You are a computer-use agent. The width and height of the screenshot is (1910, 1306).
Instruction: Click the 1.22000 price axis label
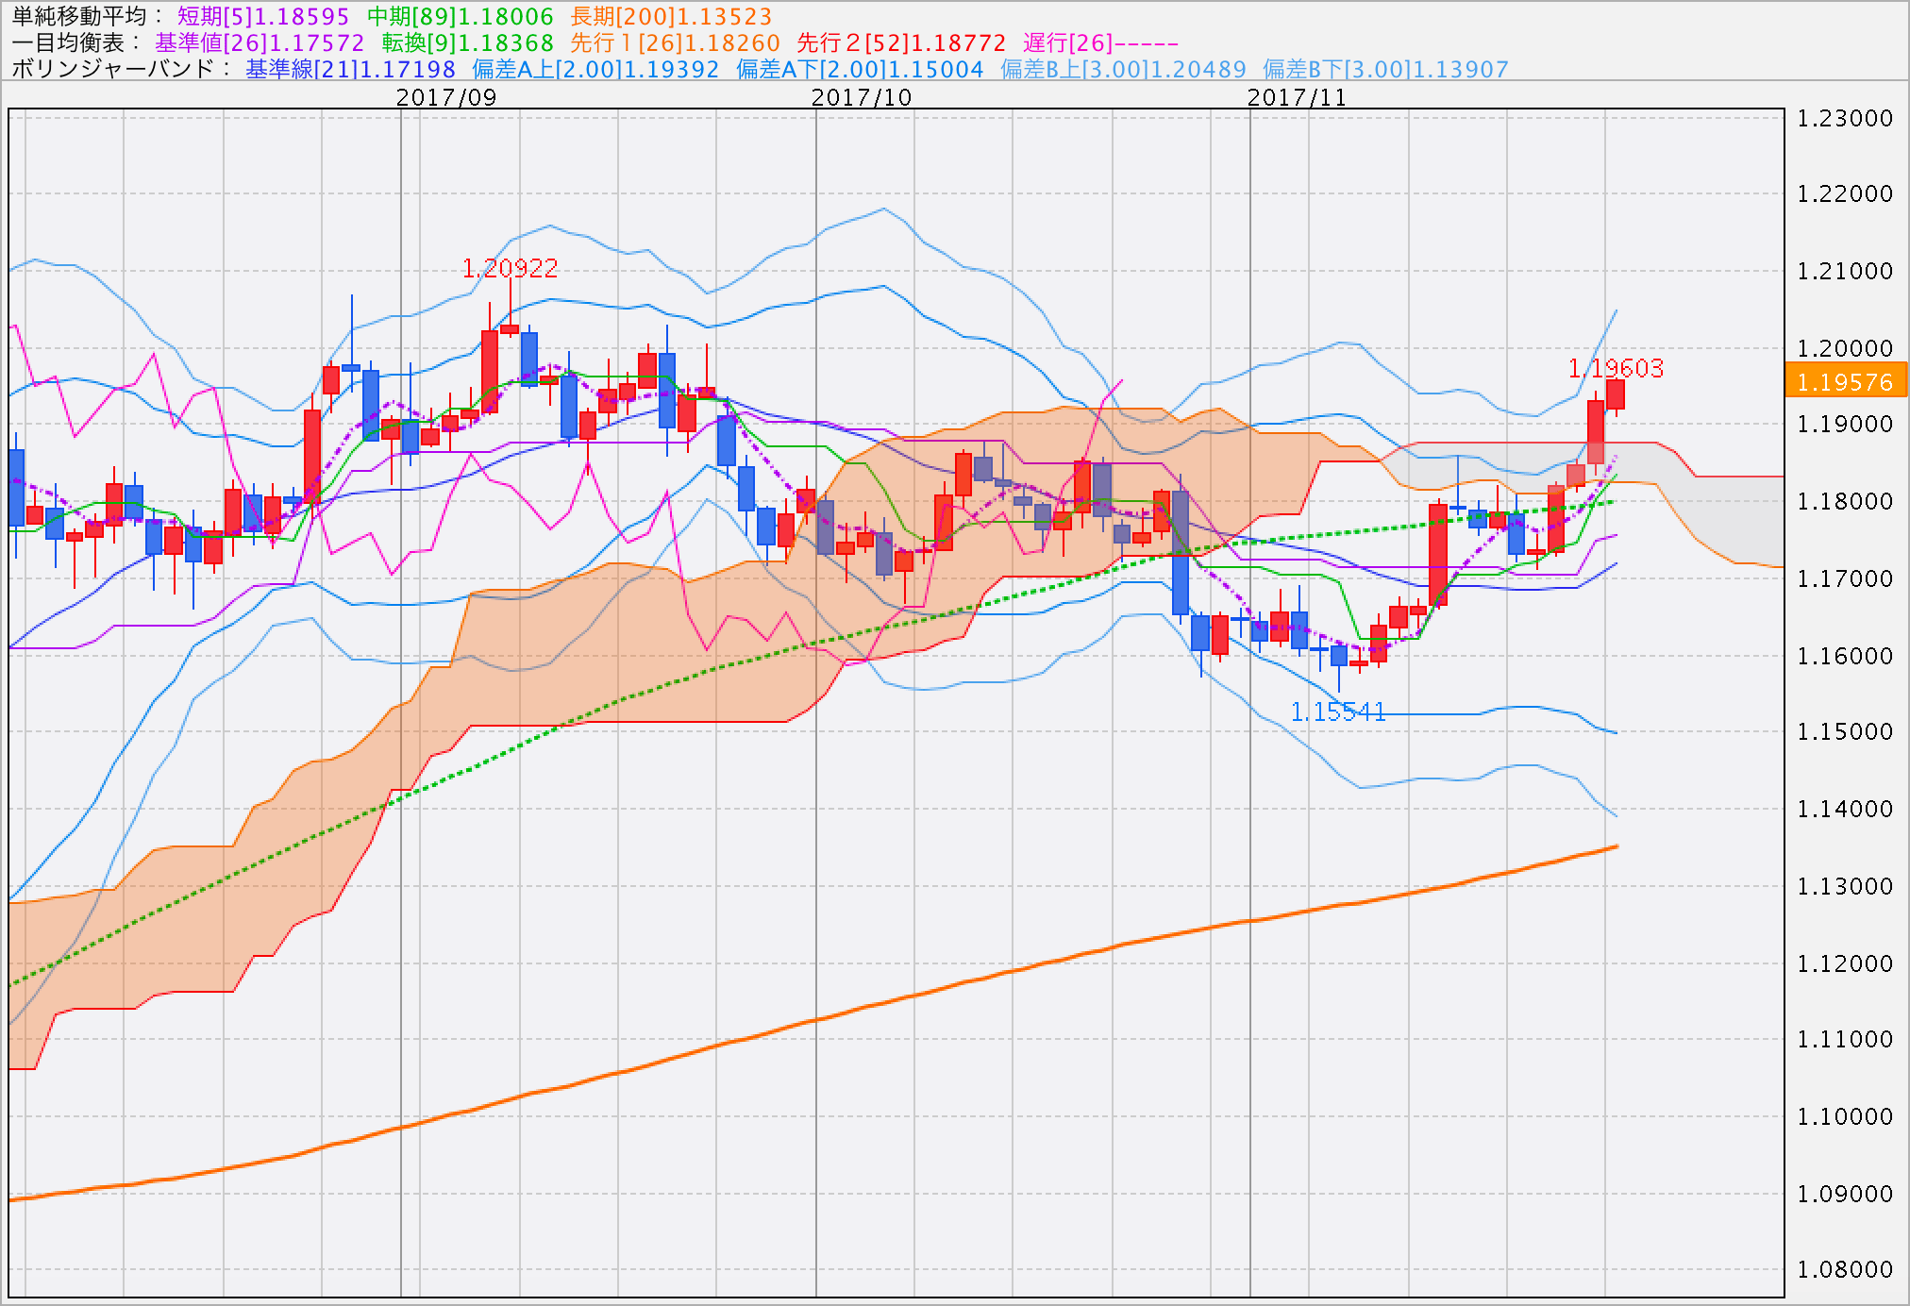[x=1845, y=193]
